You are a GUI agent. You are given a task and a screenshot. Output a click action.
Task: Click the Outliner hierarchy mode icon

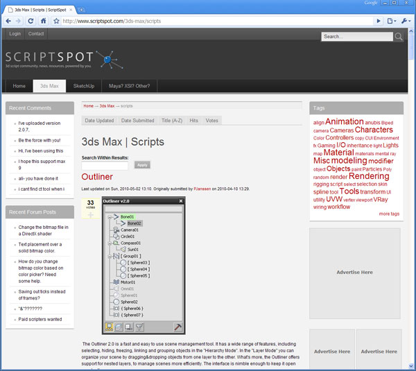click(109, 327)
